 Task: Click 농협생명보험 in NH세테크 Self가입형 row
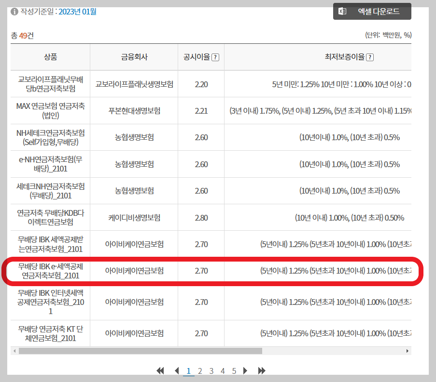(134, 137)
